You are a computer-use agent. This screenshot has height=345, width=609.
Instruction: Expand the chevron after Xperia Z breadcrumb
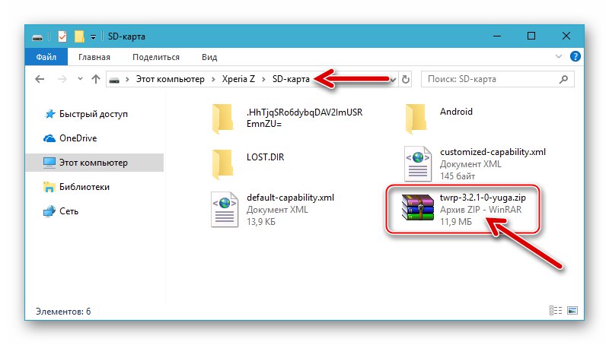263,80
